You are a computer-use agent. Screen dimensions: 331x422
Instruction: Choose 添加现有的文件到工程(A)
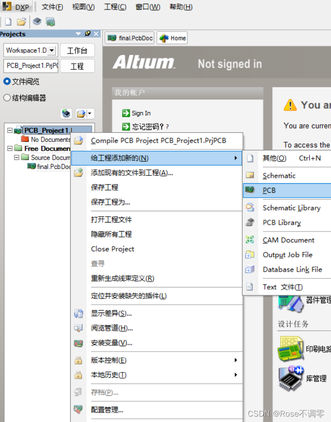[157, 173]
